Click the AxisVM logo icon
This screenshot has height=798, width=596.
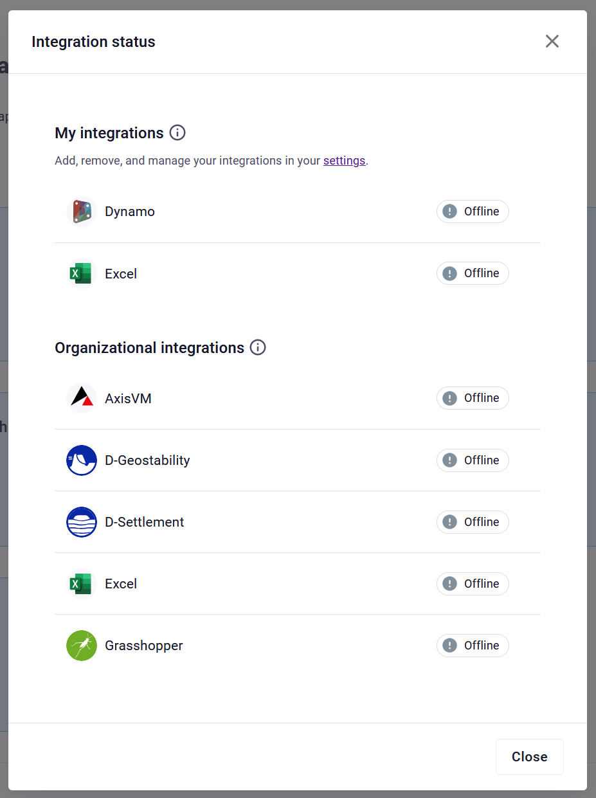[x=81, y=398]
